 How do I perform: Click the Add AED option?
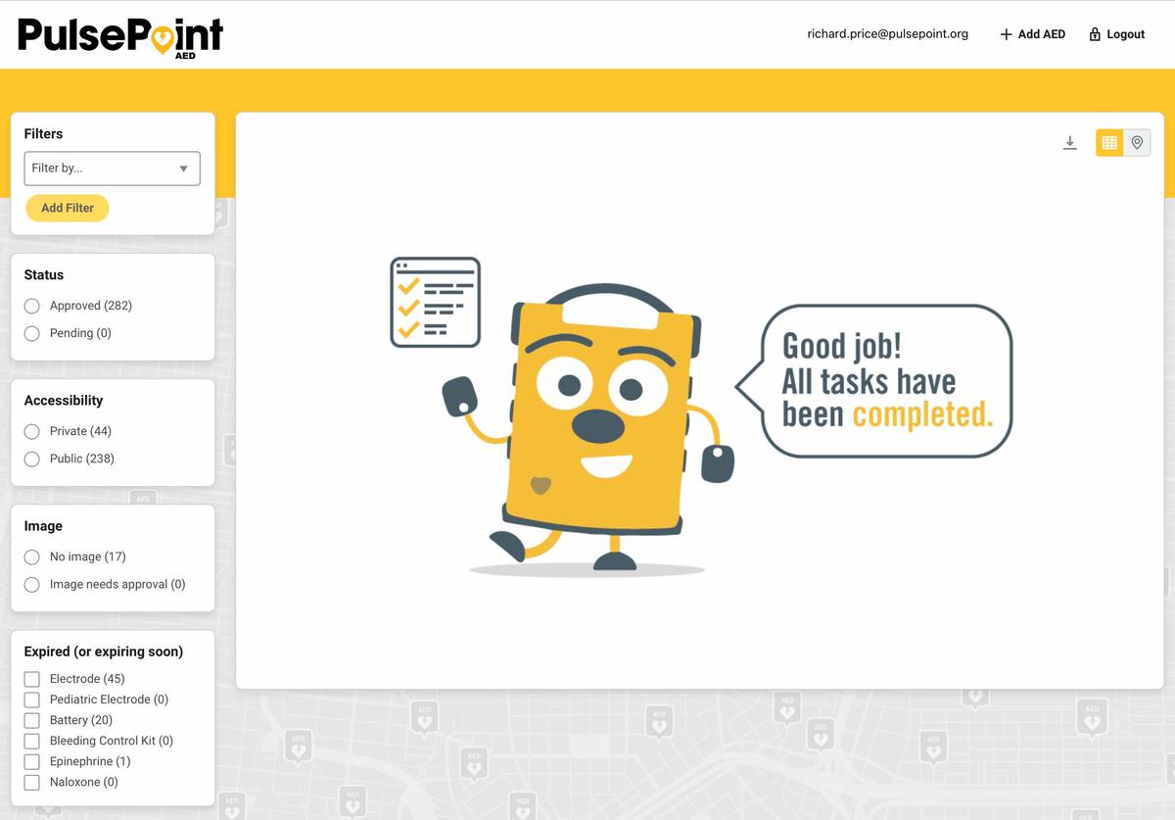[x=1041, y=33]
